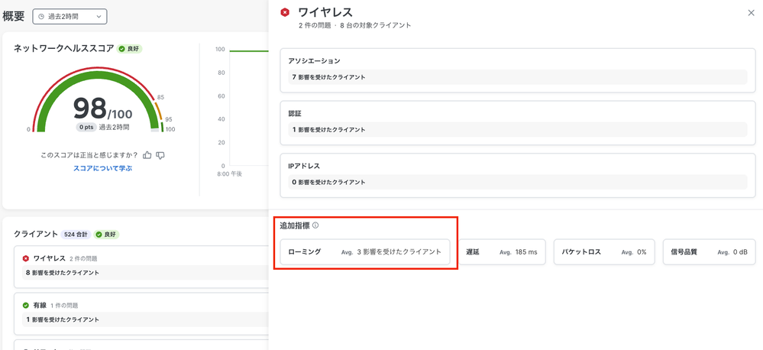Select the ローミング metric card
Screen dimensions: 763x350
tap(365, 251)
